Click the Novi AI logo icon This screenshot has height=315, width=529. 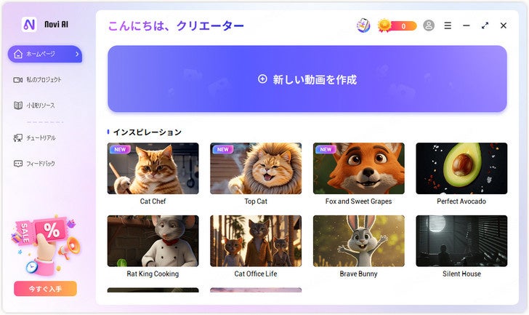pyautogui.click(x=29, y=24)
